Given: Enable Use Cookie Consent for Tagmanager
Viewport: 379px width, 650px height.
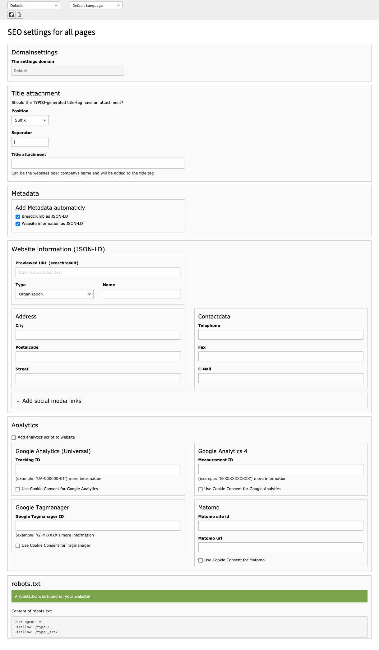Looking at the screenshot, I should pos(18,545).
